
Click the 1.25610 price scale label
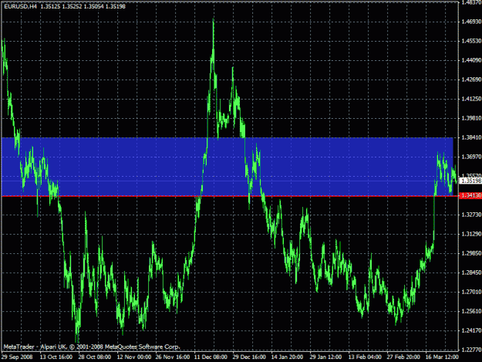471,311
